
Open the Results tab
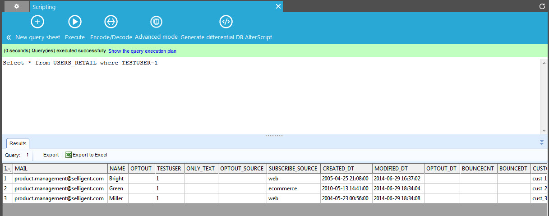coord(18,143)
